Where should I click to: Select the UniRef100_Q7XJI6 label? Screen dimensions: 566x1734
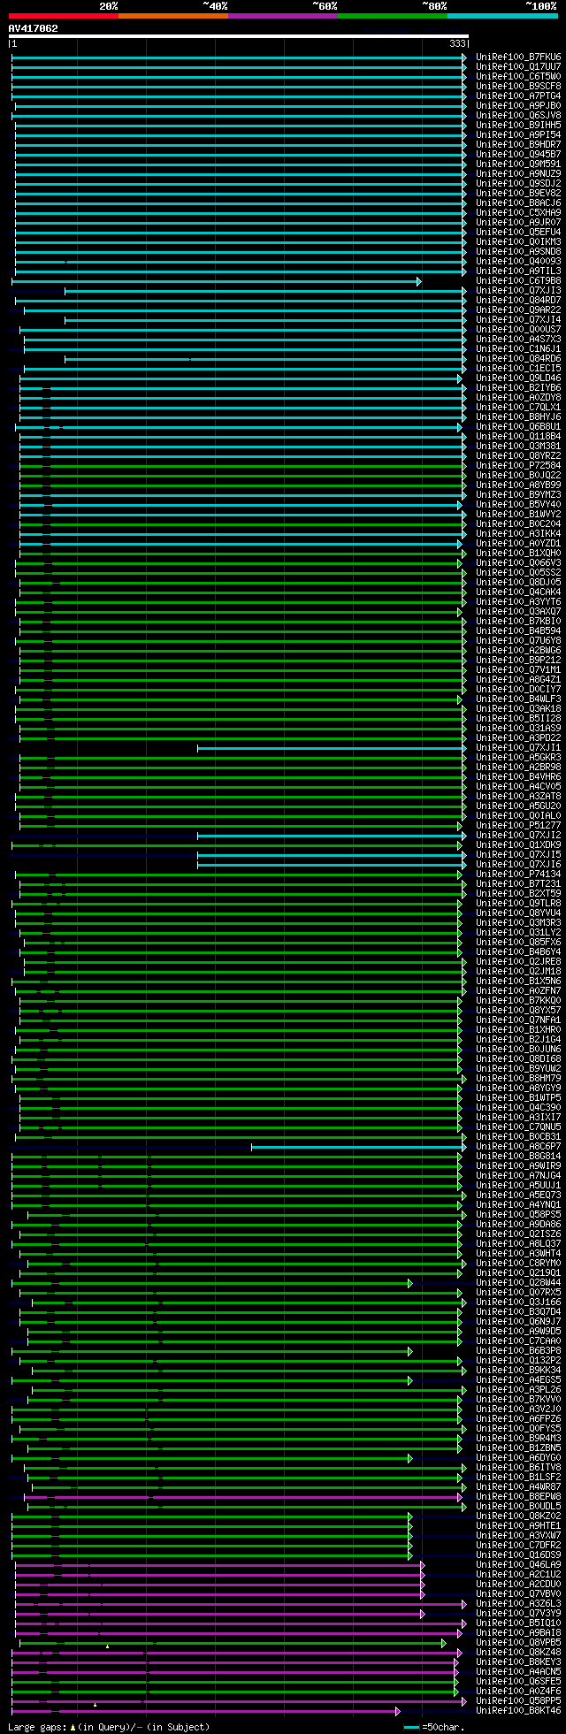point(518,864)
